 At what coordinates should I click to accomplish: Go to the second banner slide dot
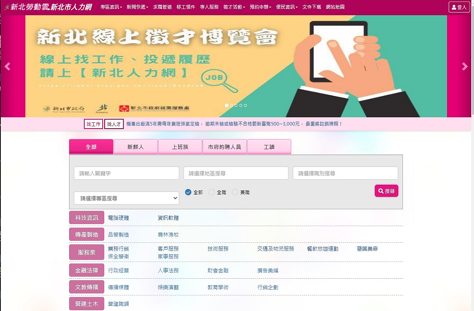[x=231, y=105]
